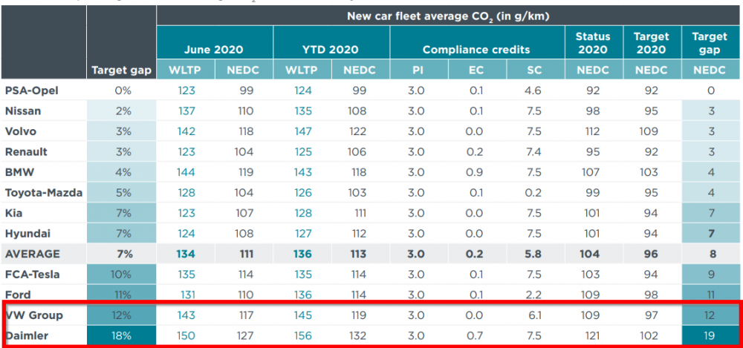This screenshot has height=348, width=743.
Task: Click VW Group's 12% target gap cell
Action: point(122,315)
